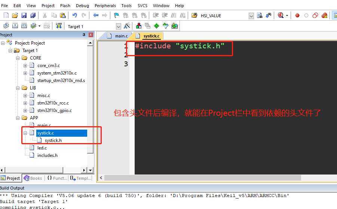Open the Flash menu
The image size is (337, 209).
click(65, 6)
